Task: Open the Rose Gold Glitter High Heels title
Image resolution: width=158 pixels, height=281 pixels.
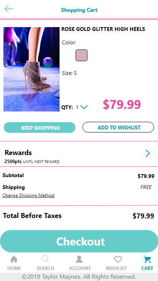Action: click(103, 29)
